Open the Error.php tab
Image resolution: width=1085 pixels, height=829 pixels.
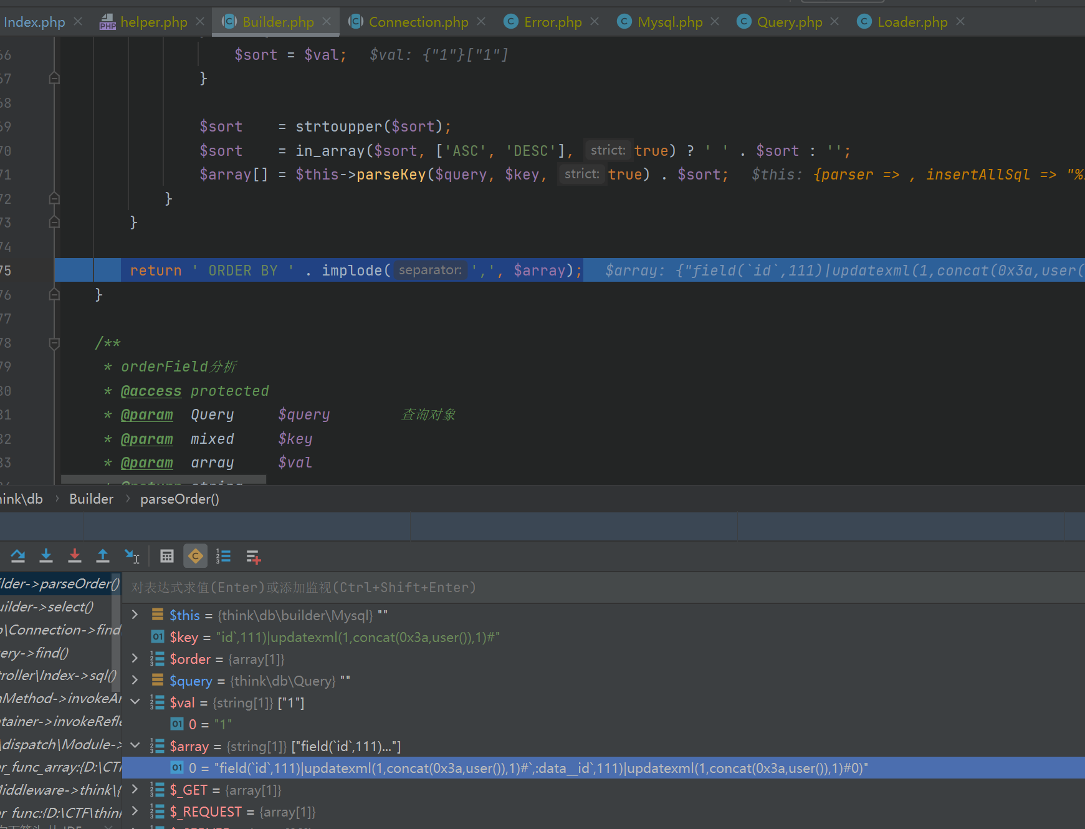[553, 22]
